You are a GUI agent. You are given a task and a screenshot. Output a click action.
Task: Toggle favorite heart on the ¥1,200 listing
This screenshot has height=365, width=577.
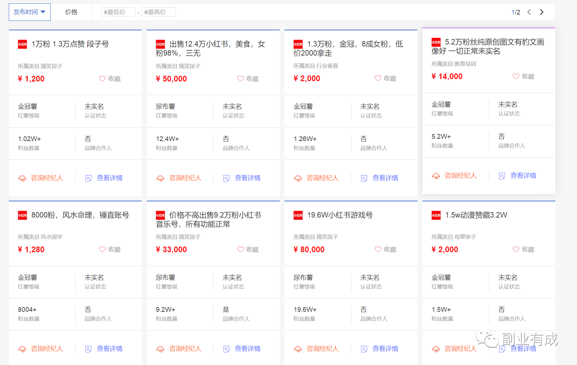(102, 78)
